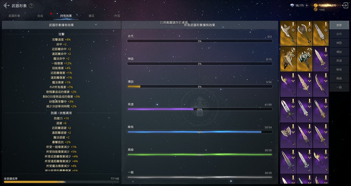Image resolution: width=351 pixels, height=186 pixels.
Task: Click the 對殘暴造成的傷害 +2% line
Action: point(61,92)
